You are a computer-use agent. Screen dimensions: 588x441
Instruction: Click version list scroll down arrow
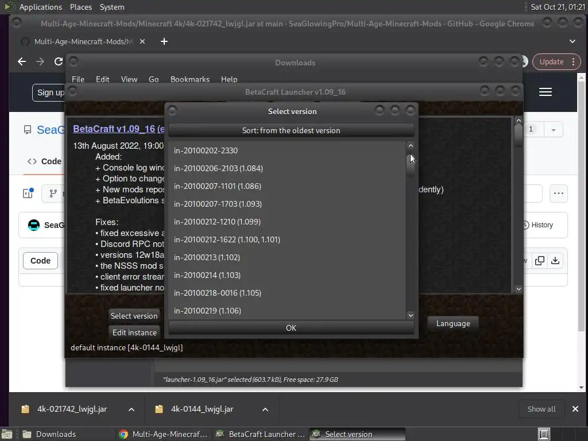coord(411,315)
